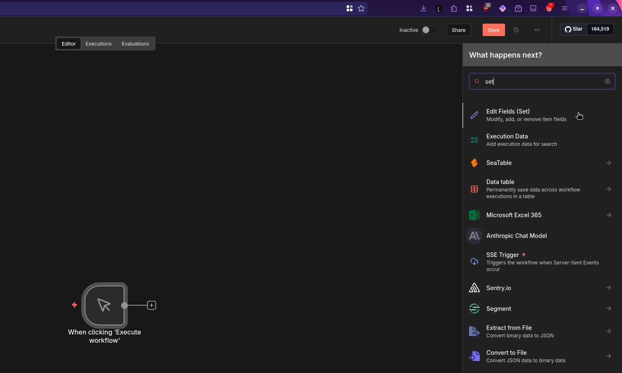
Task: Expand the Extract from File options
Action: [608, 331]
